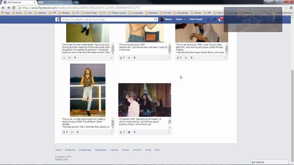Click scroll-down arrow in Christmas 1992 caption
The image size is (294, 165).
point(170,127)
